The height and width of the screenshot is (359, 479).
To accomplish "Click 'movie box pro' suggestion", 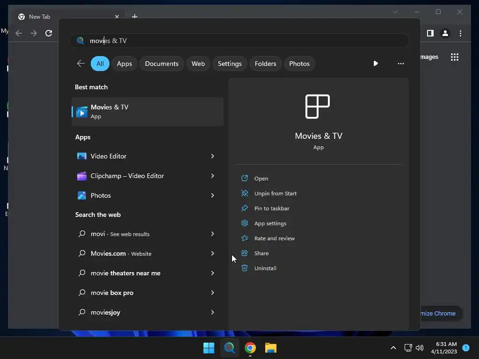I will tap(147, 293).
